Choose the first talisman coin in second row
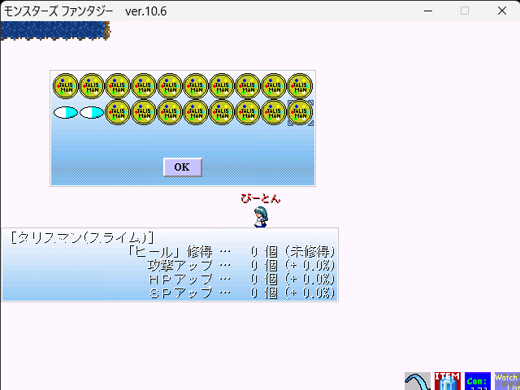520x390 pixels. [117, 112]
